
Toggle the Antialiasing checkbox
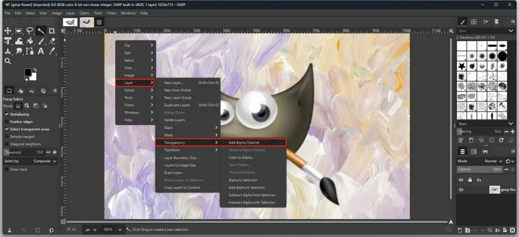coord(7,114)
